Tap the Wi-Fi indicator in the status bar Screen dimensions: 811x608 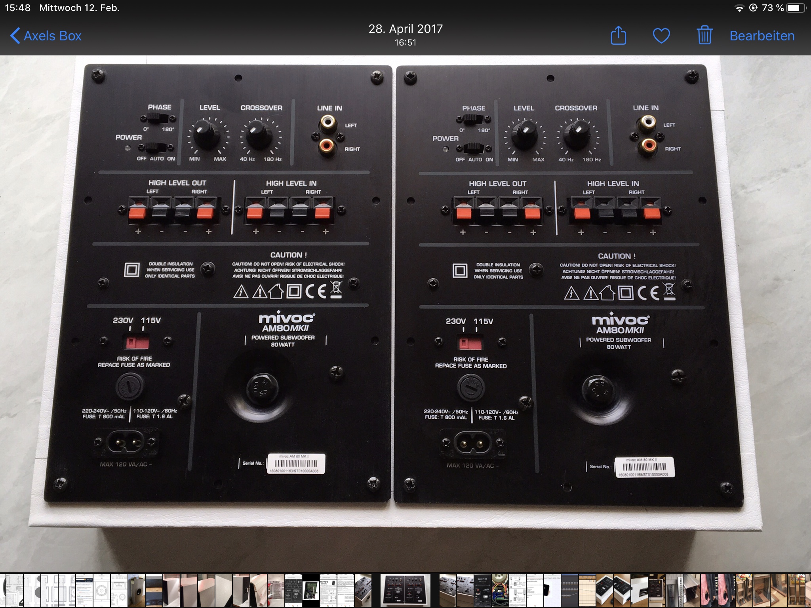pyautogui.click(x=739, y=8)
